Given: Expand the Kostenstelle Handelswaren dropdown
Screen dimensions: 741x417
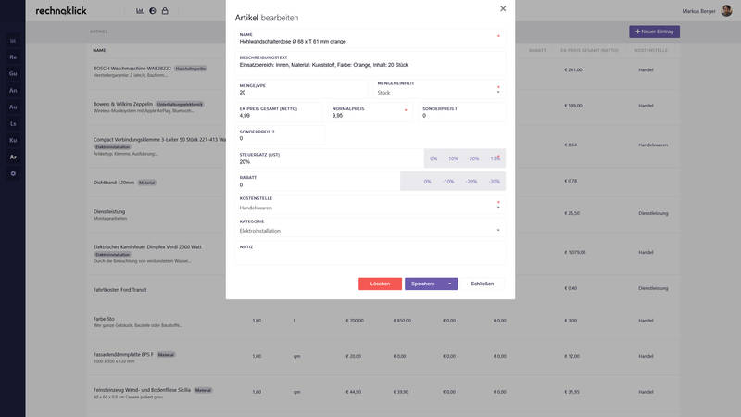Looking at the screenshot, I should 370,204.
